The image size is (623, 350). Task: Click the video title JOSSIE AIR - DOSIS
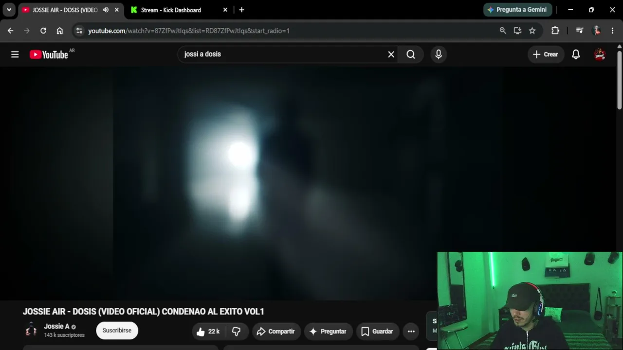coord(143,312)
